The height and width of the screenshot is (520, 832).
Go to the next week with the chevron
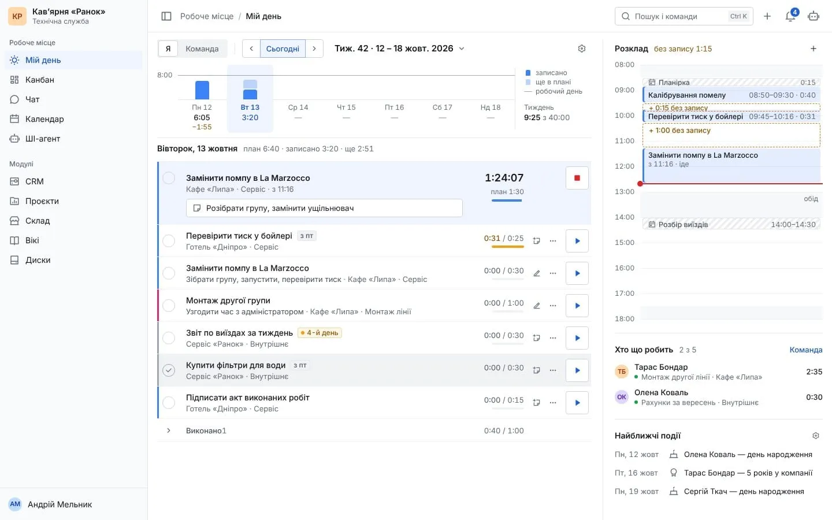click(x=314, y=49)
